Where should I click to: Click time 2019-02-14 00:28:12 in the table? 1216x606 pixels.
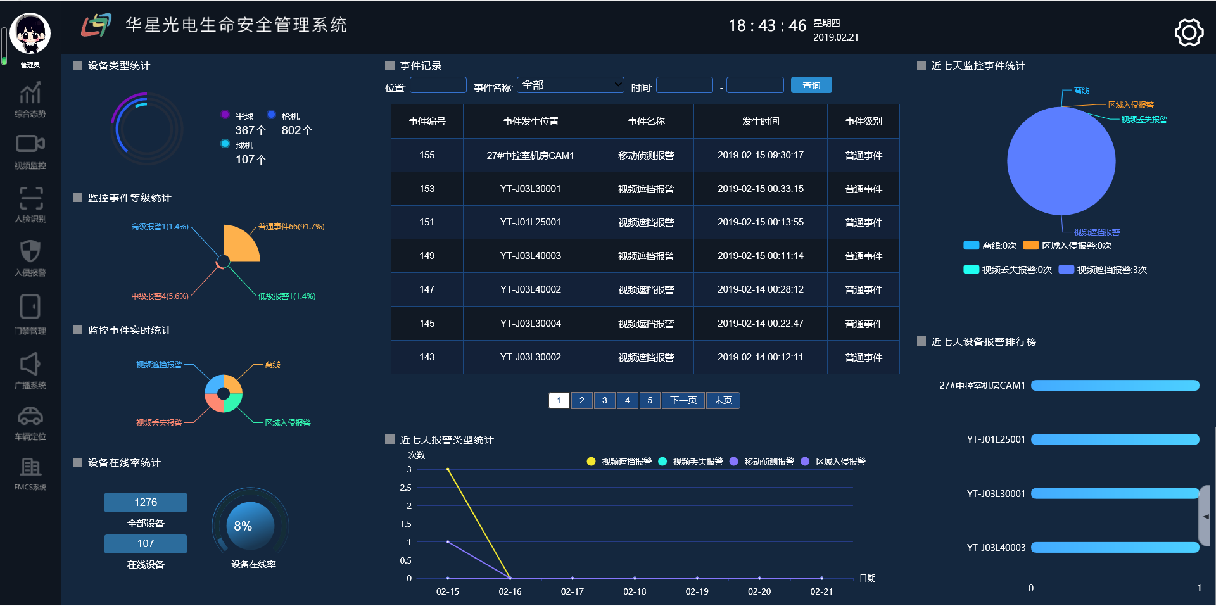click(761, 289)
